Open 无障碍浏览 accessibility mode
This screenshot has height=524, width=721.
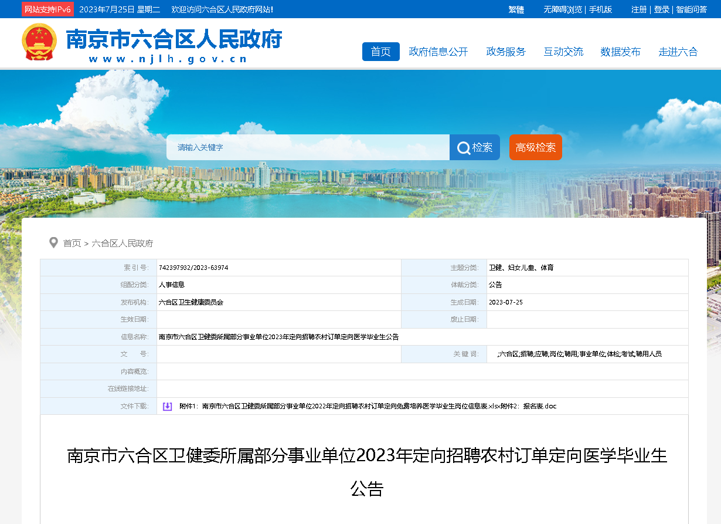click(x=562, y=9)
